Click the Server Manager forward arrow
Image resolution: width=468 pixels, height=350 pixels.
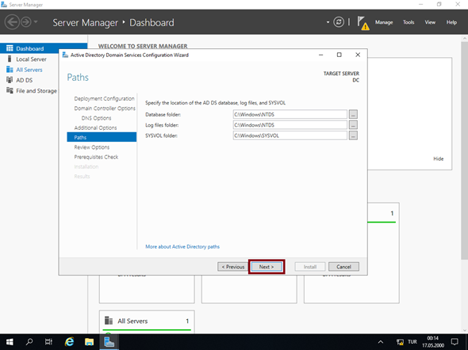[x=26, y=22]
